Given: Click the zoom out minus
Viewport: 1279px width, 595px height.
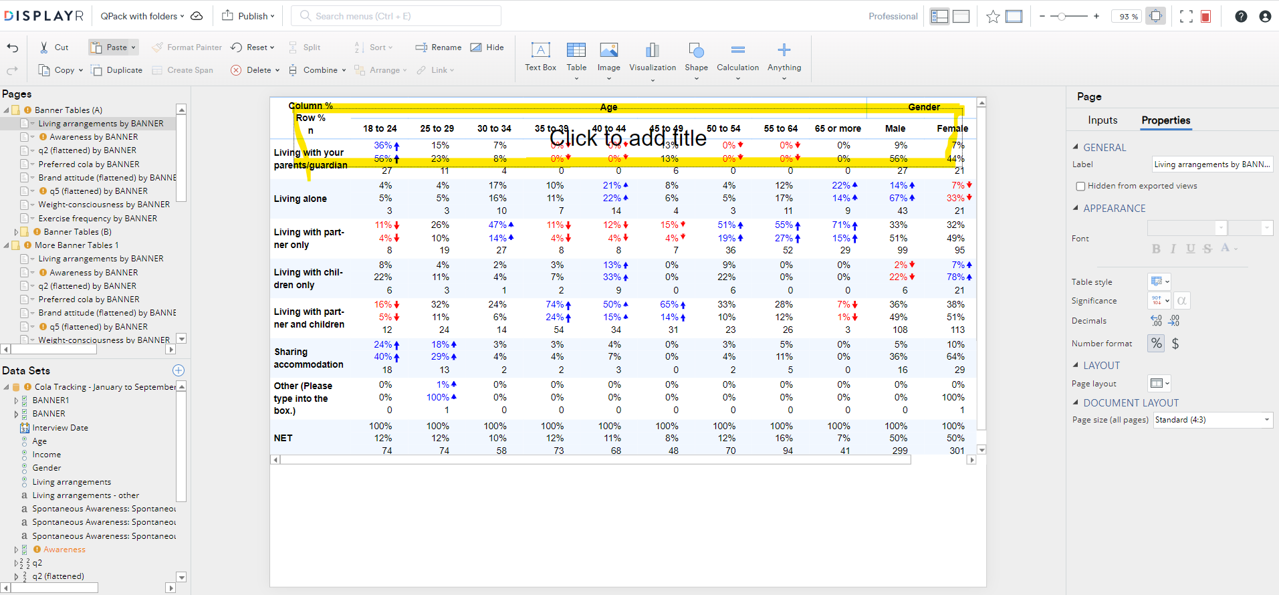Looking at the screenshot, I should tap(1042, 16).
